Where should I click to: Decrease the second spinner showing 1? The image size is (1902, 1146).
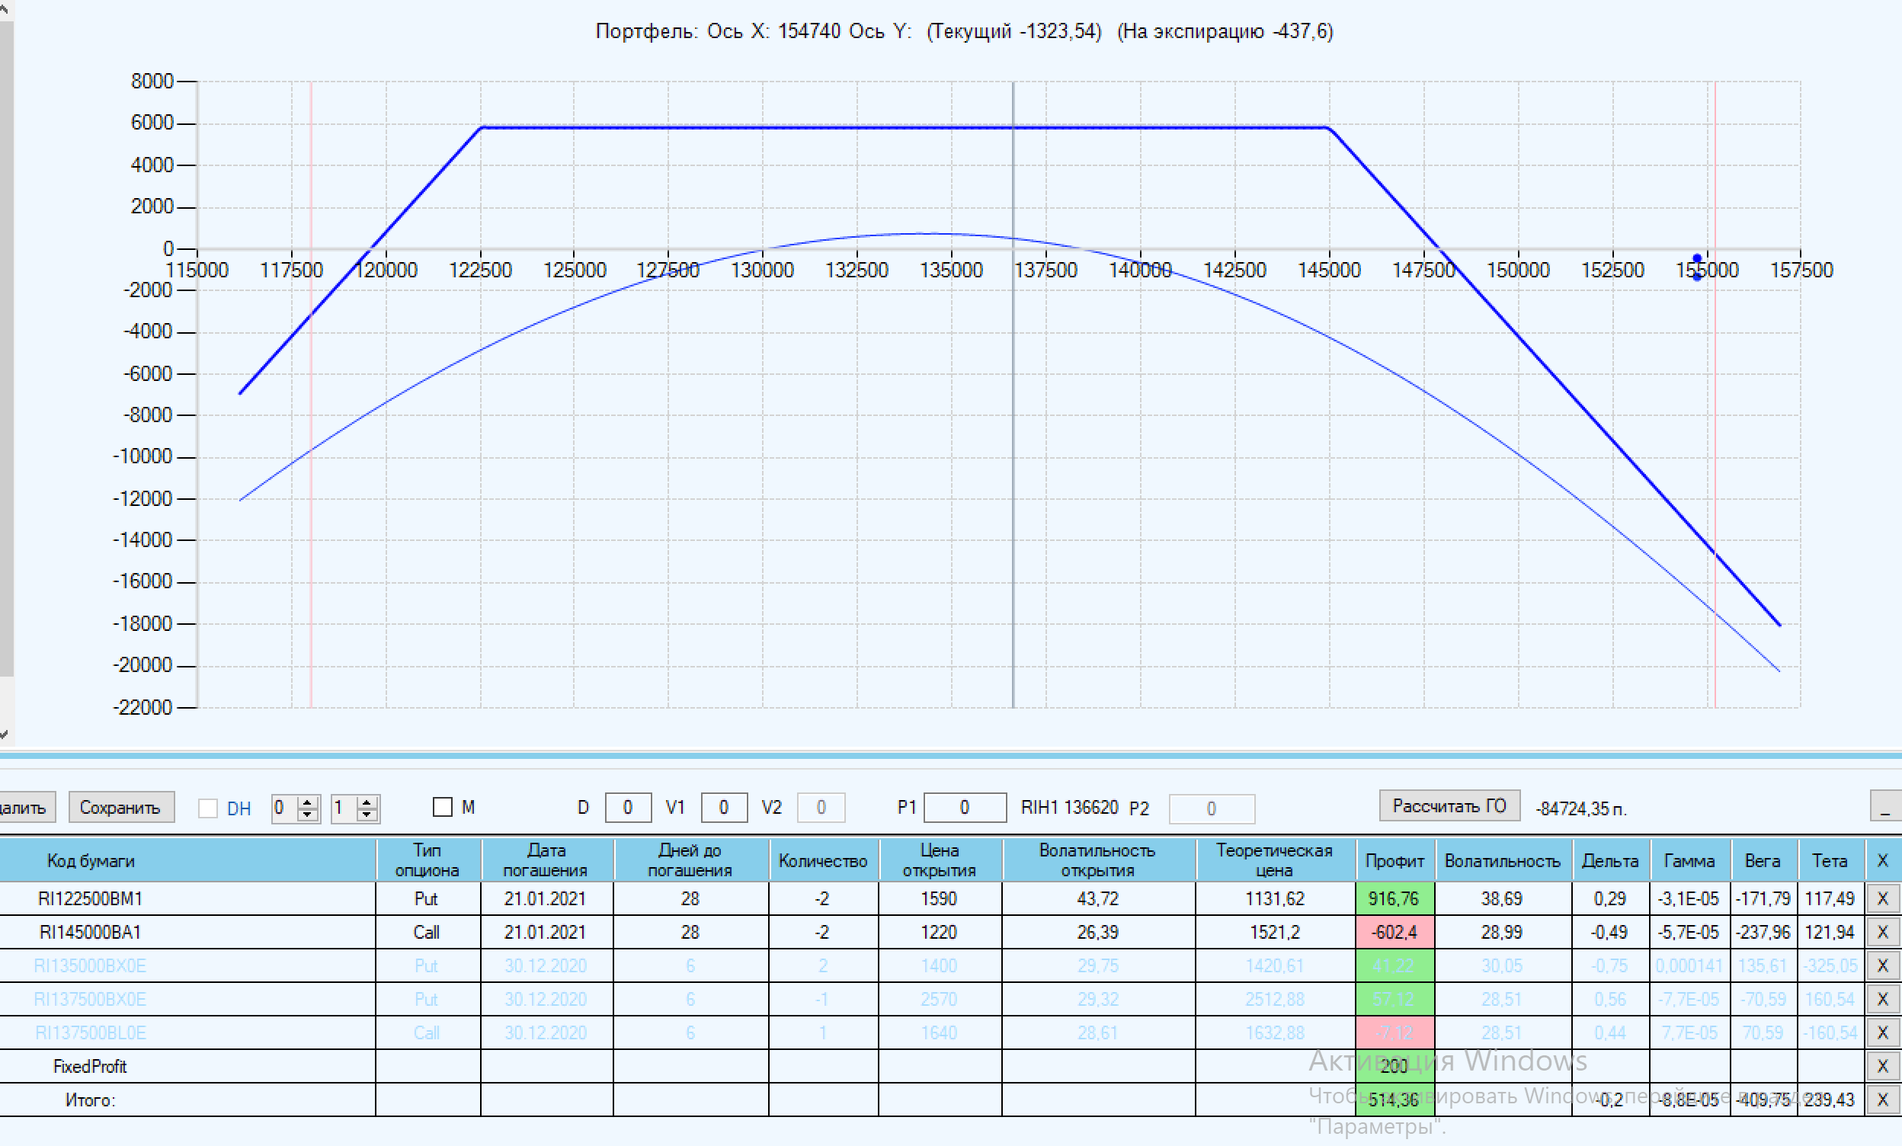pyautogui.click(x=367, y=814)
